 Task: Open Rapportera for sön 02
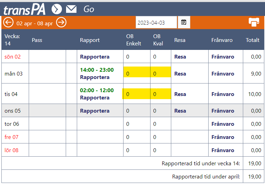pos(95,57)
